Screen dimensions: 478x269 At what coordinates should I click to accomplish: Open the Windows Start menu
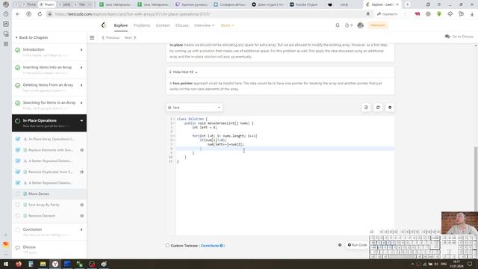coord(6,264)
